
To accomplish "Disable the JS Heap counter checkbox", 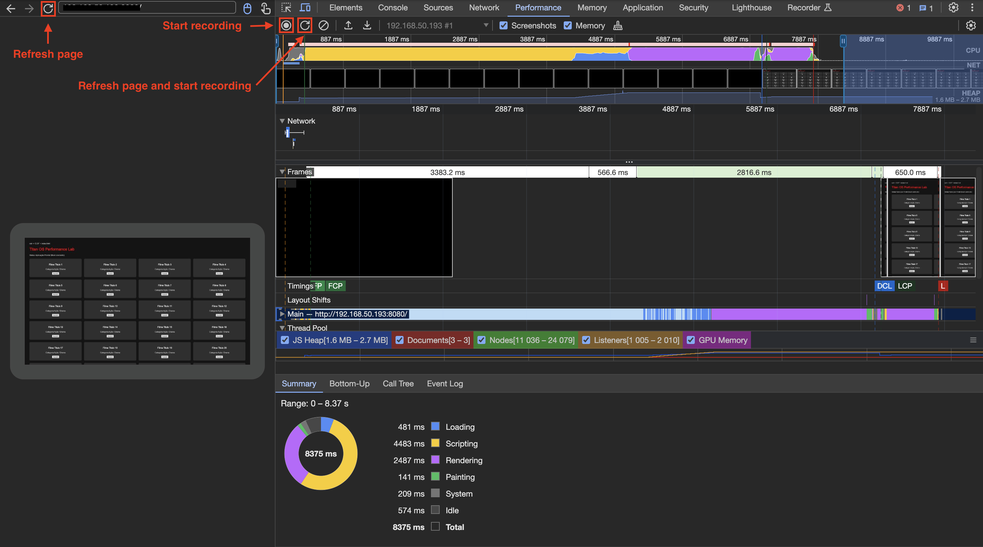I will pyautogui.click(x=285, y=340).
